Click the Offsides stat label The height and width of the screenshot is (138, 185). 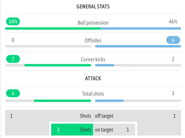tap(93, 41)
